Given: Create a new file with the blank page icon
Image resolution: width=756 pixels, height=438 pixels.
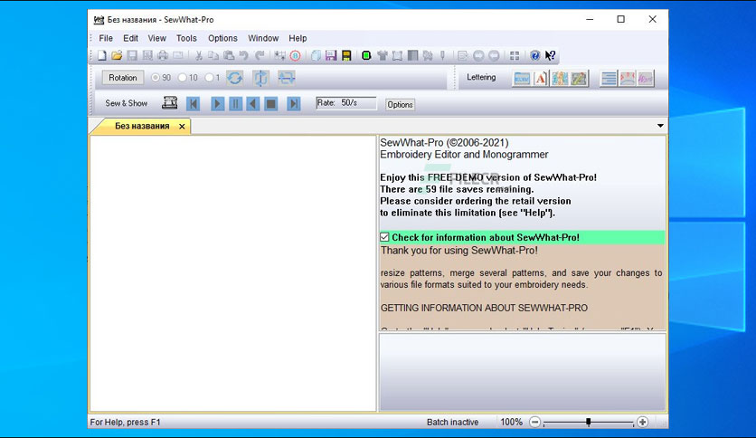Looking at the screenshot, I should point(101,55).
